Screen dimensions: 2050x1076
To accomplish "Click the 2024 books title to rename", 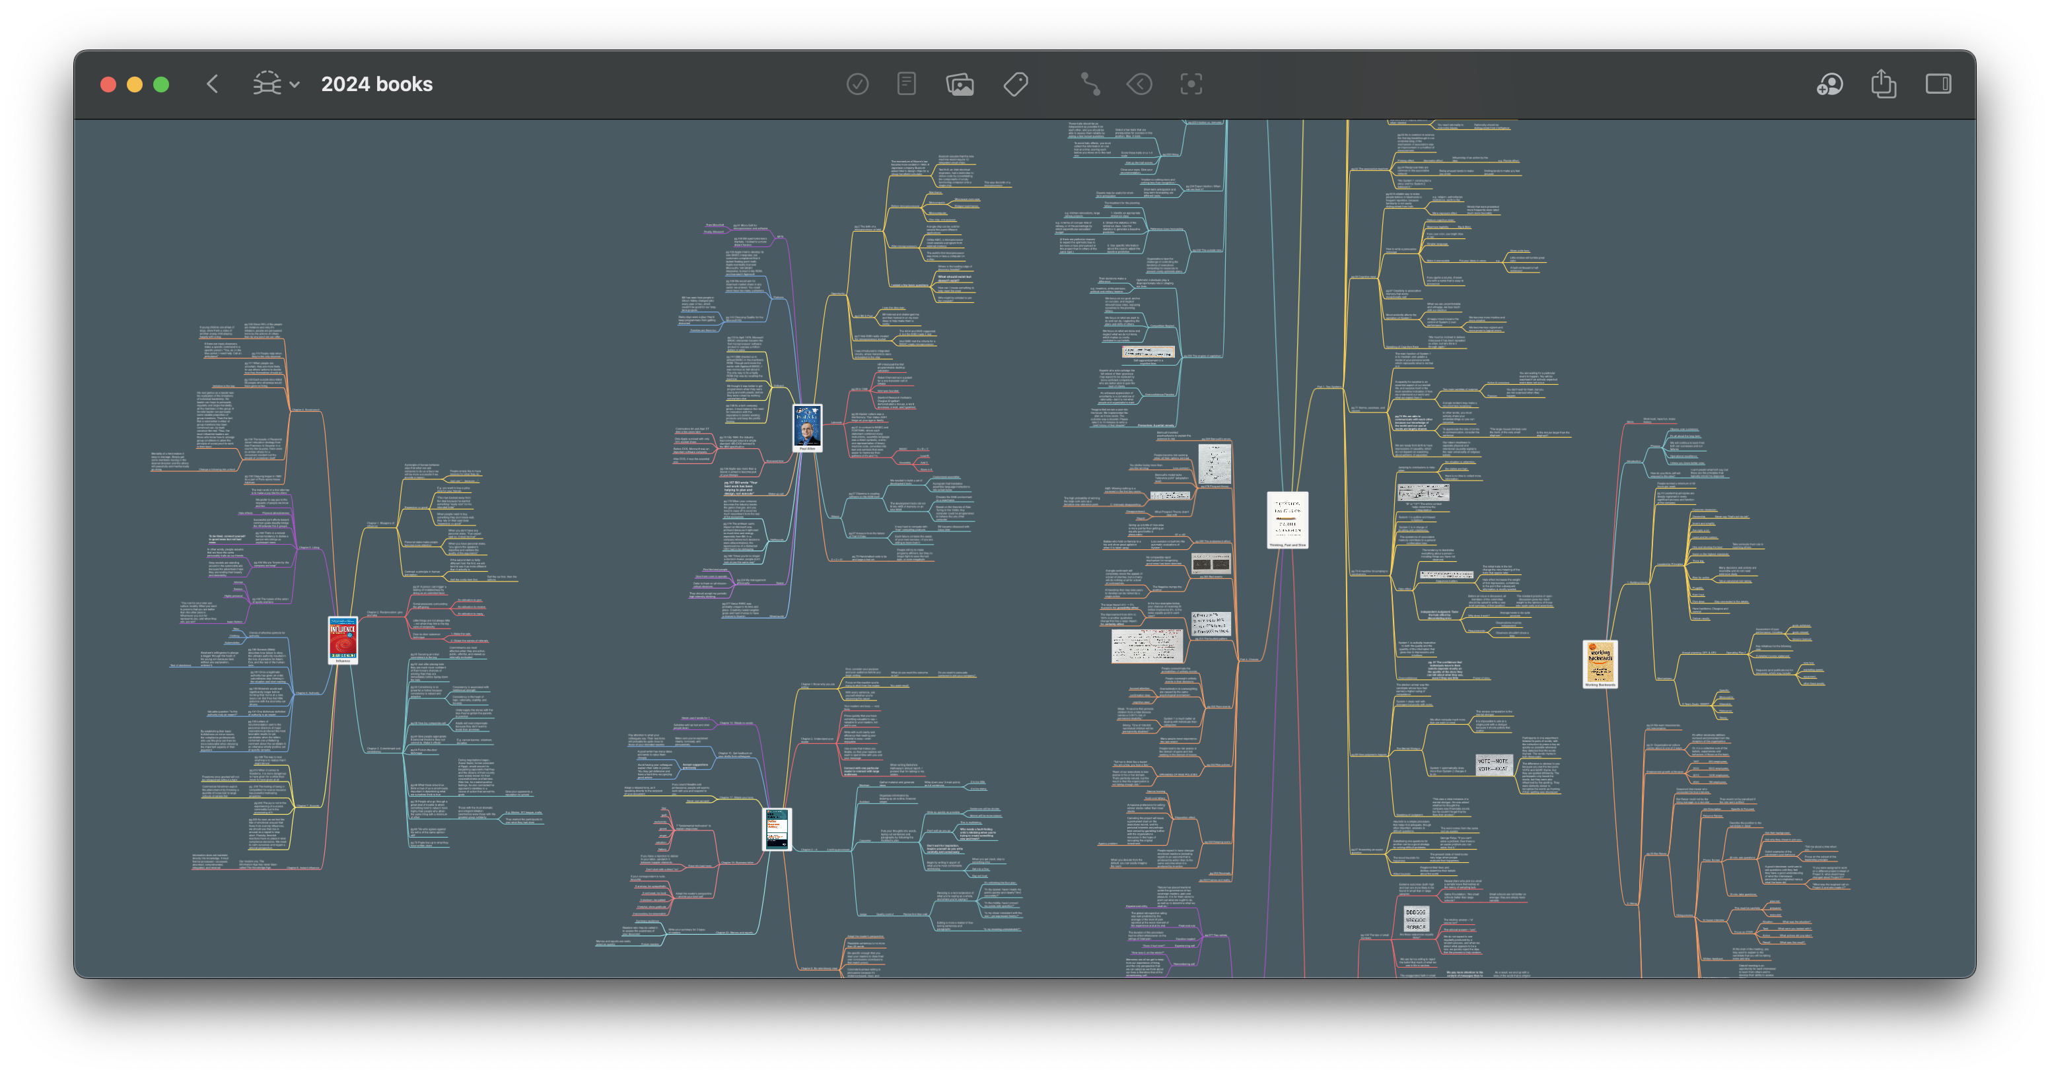I will click(376, 83).
